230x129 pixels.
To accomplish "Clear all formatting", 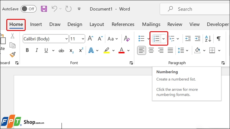I will (x=127, y=39).
